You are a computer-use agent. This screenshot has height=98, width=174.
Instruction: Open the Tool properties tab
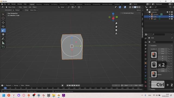click(x=145, y=38)
